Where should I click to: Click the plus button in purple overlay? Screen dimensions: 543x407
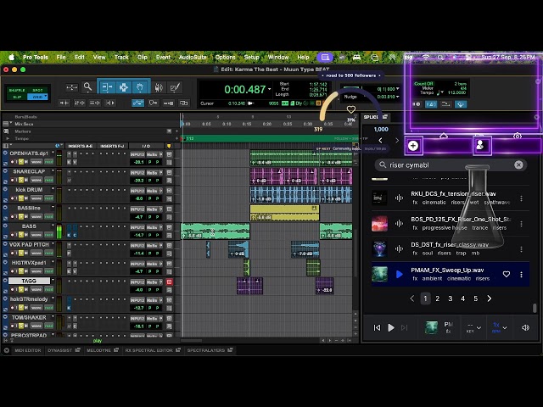pos(413,146)
